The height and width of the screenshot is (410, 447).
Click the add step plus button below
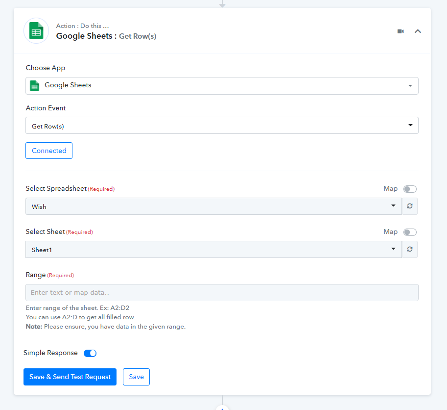coord(222,409)
